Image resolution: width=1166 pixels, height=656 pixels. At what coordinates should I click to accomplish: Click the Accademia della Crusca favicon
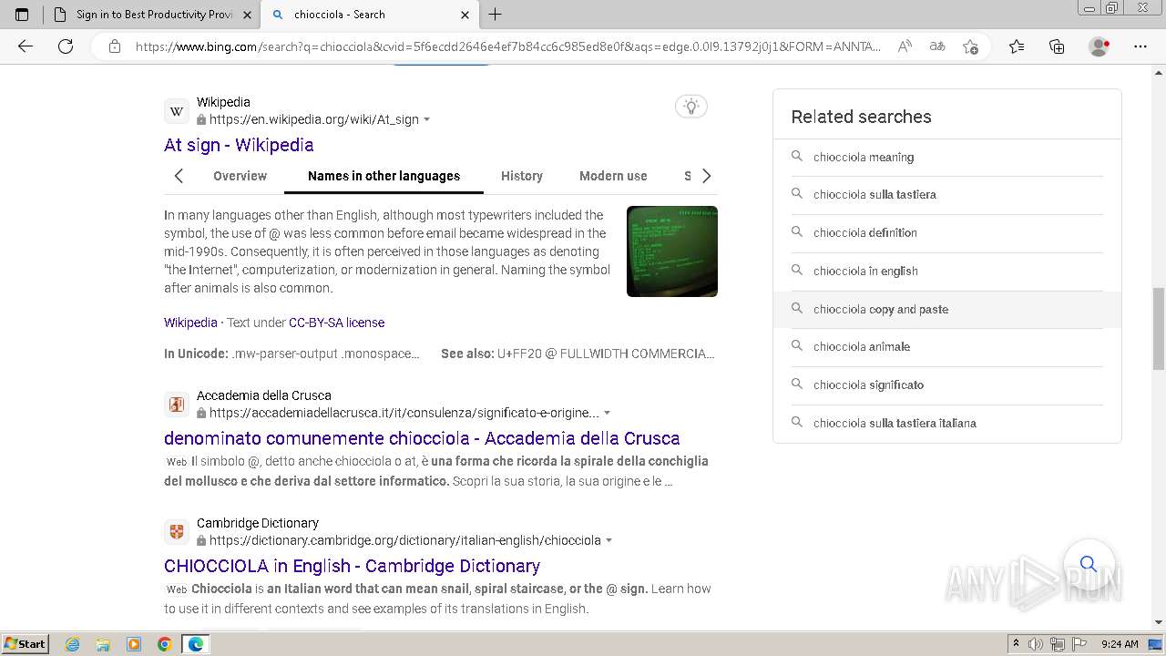[177, 405]
